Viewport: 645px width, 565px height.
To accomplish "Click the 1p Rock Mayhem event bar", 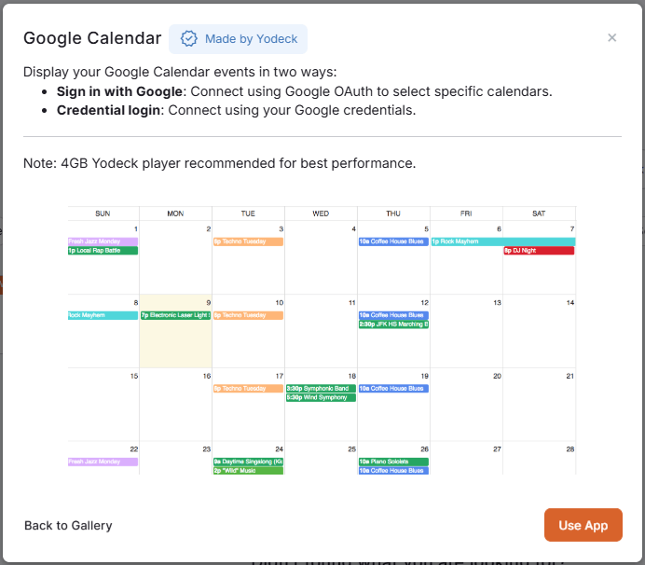I will [503, 241].
